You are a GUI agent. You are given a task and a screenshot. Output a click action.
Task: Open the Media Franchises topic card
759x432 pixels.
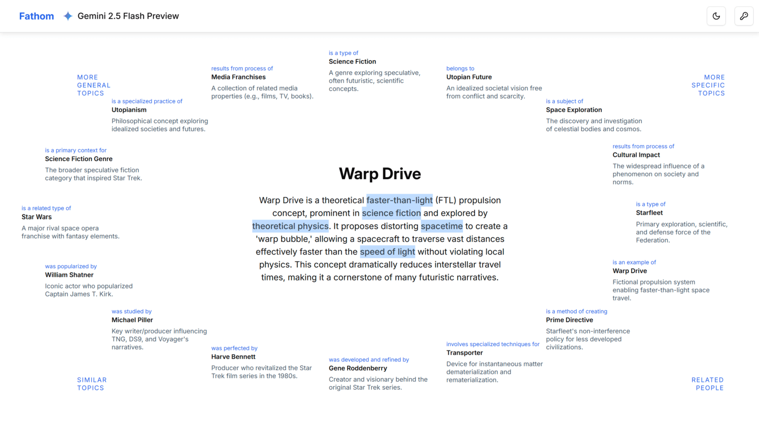pyautogui.click(x=238, y=77)
